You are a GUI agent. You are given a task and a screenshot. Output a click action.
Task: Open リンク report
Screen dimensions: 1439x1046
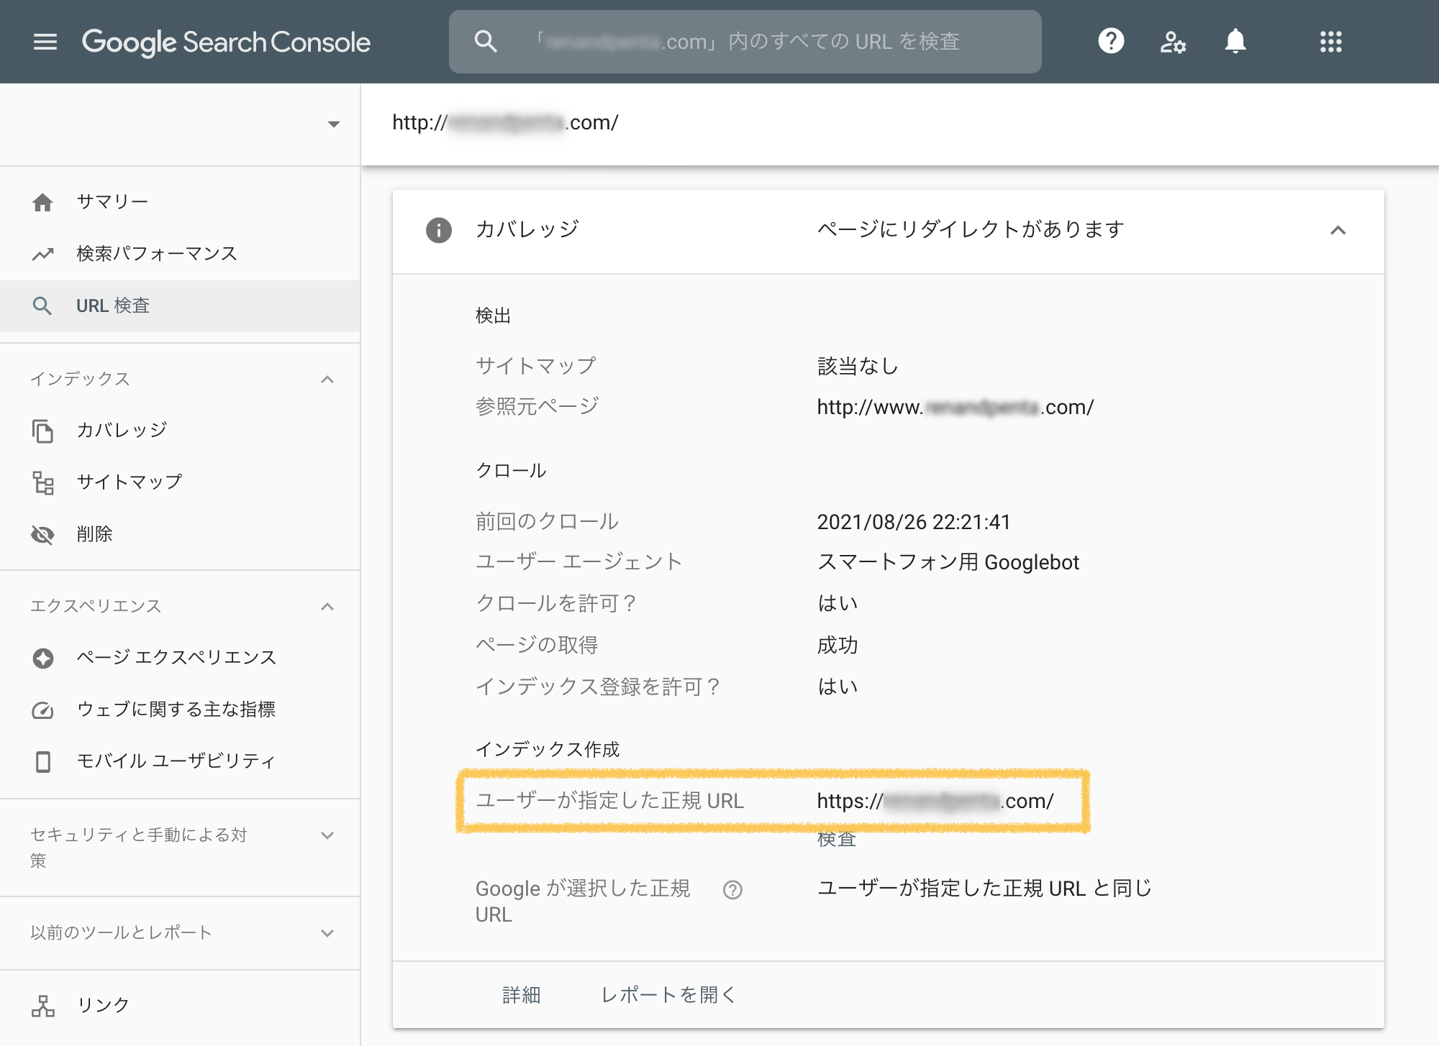coord(180,1005)
